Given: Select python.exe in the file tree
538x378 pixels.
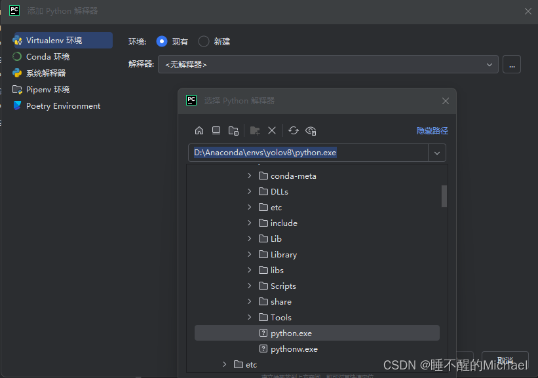Looking at the screenshot, I should [317, 333].
